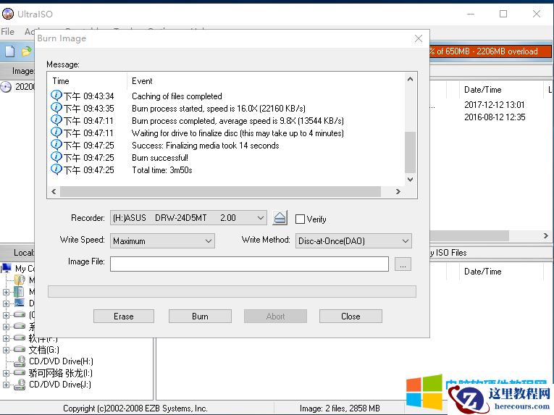The width and height of the screenshot is (554, 415).
Task: Click the eject drive icon beside Recorder
Action: pos(280,218)
